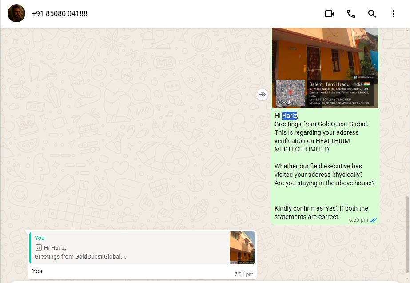The height and width of the screenshot is (283, 410).
Task: Open search in this chat
Action: point(372,14)
